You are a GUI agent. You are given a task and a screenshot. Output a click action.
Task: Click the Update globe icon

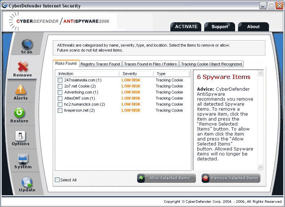click(27, 182)
